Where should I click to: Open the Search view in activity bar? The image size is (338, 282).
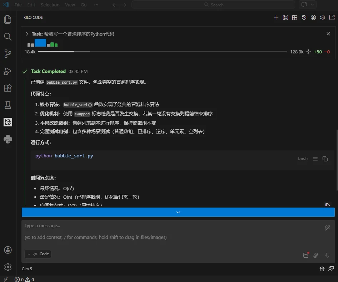coord(8,37)
